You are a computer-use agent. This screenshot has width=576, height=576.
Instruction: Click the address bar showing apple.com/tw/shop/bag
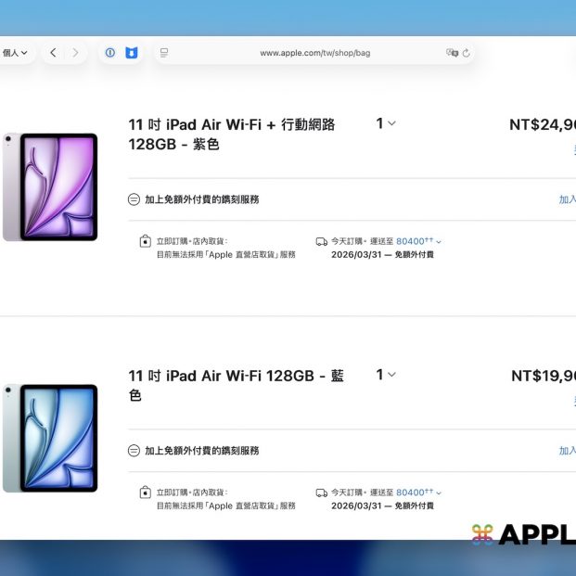[314, 53]
